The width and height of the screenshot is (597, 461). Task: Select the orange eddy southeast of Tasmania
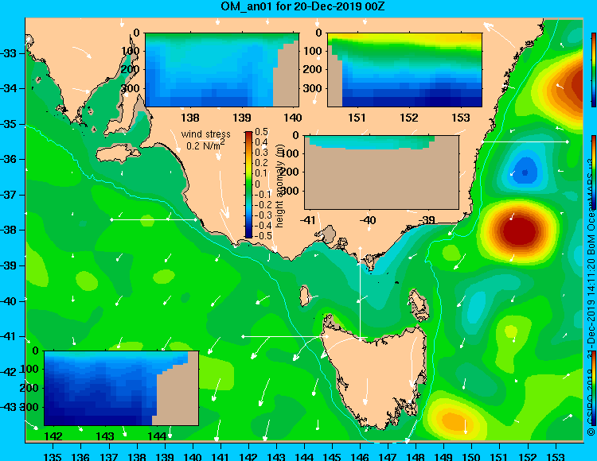tap(455, 420)
